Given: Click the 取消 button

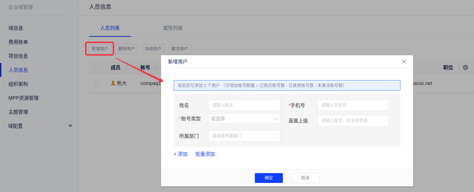Looking at the screenshot, I should (305, 178).
